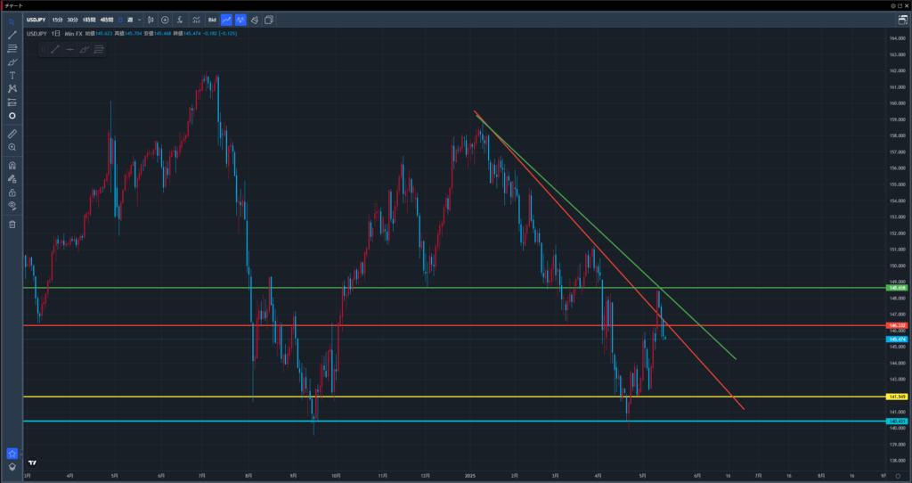Switch to the 1時間 timeframe
The image size is (912, 483).
(89, 20)
